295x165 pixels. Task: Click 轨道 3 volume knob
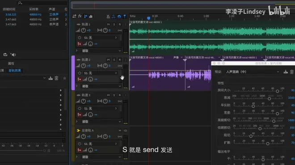click(84, 101)
